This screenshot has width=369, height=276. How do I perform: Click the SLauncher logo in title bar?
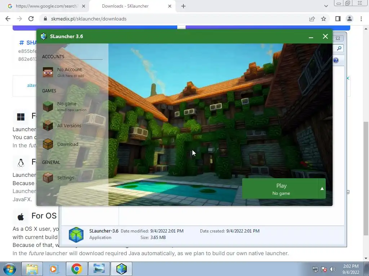pyautogui.click(x=44, y=36)
